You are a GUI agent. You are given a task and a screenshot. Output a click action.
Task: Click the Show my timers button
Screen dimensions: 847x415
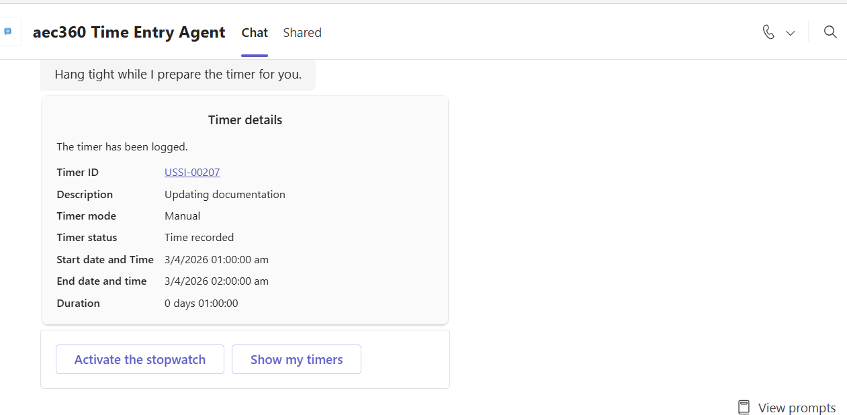296,359
